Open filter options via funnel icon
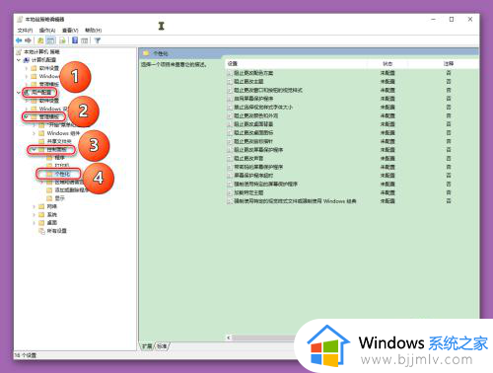The height and width of the screenshot is (373, 493). [x=98, y=40]
